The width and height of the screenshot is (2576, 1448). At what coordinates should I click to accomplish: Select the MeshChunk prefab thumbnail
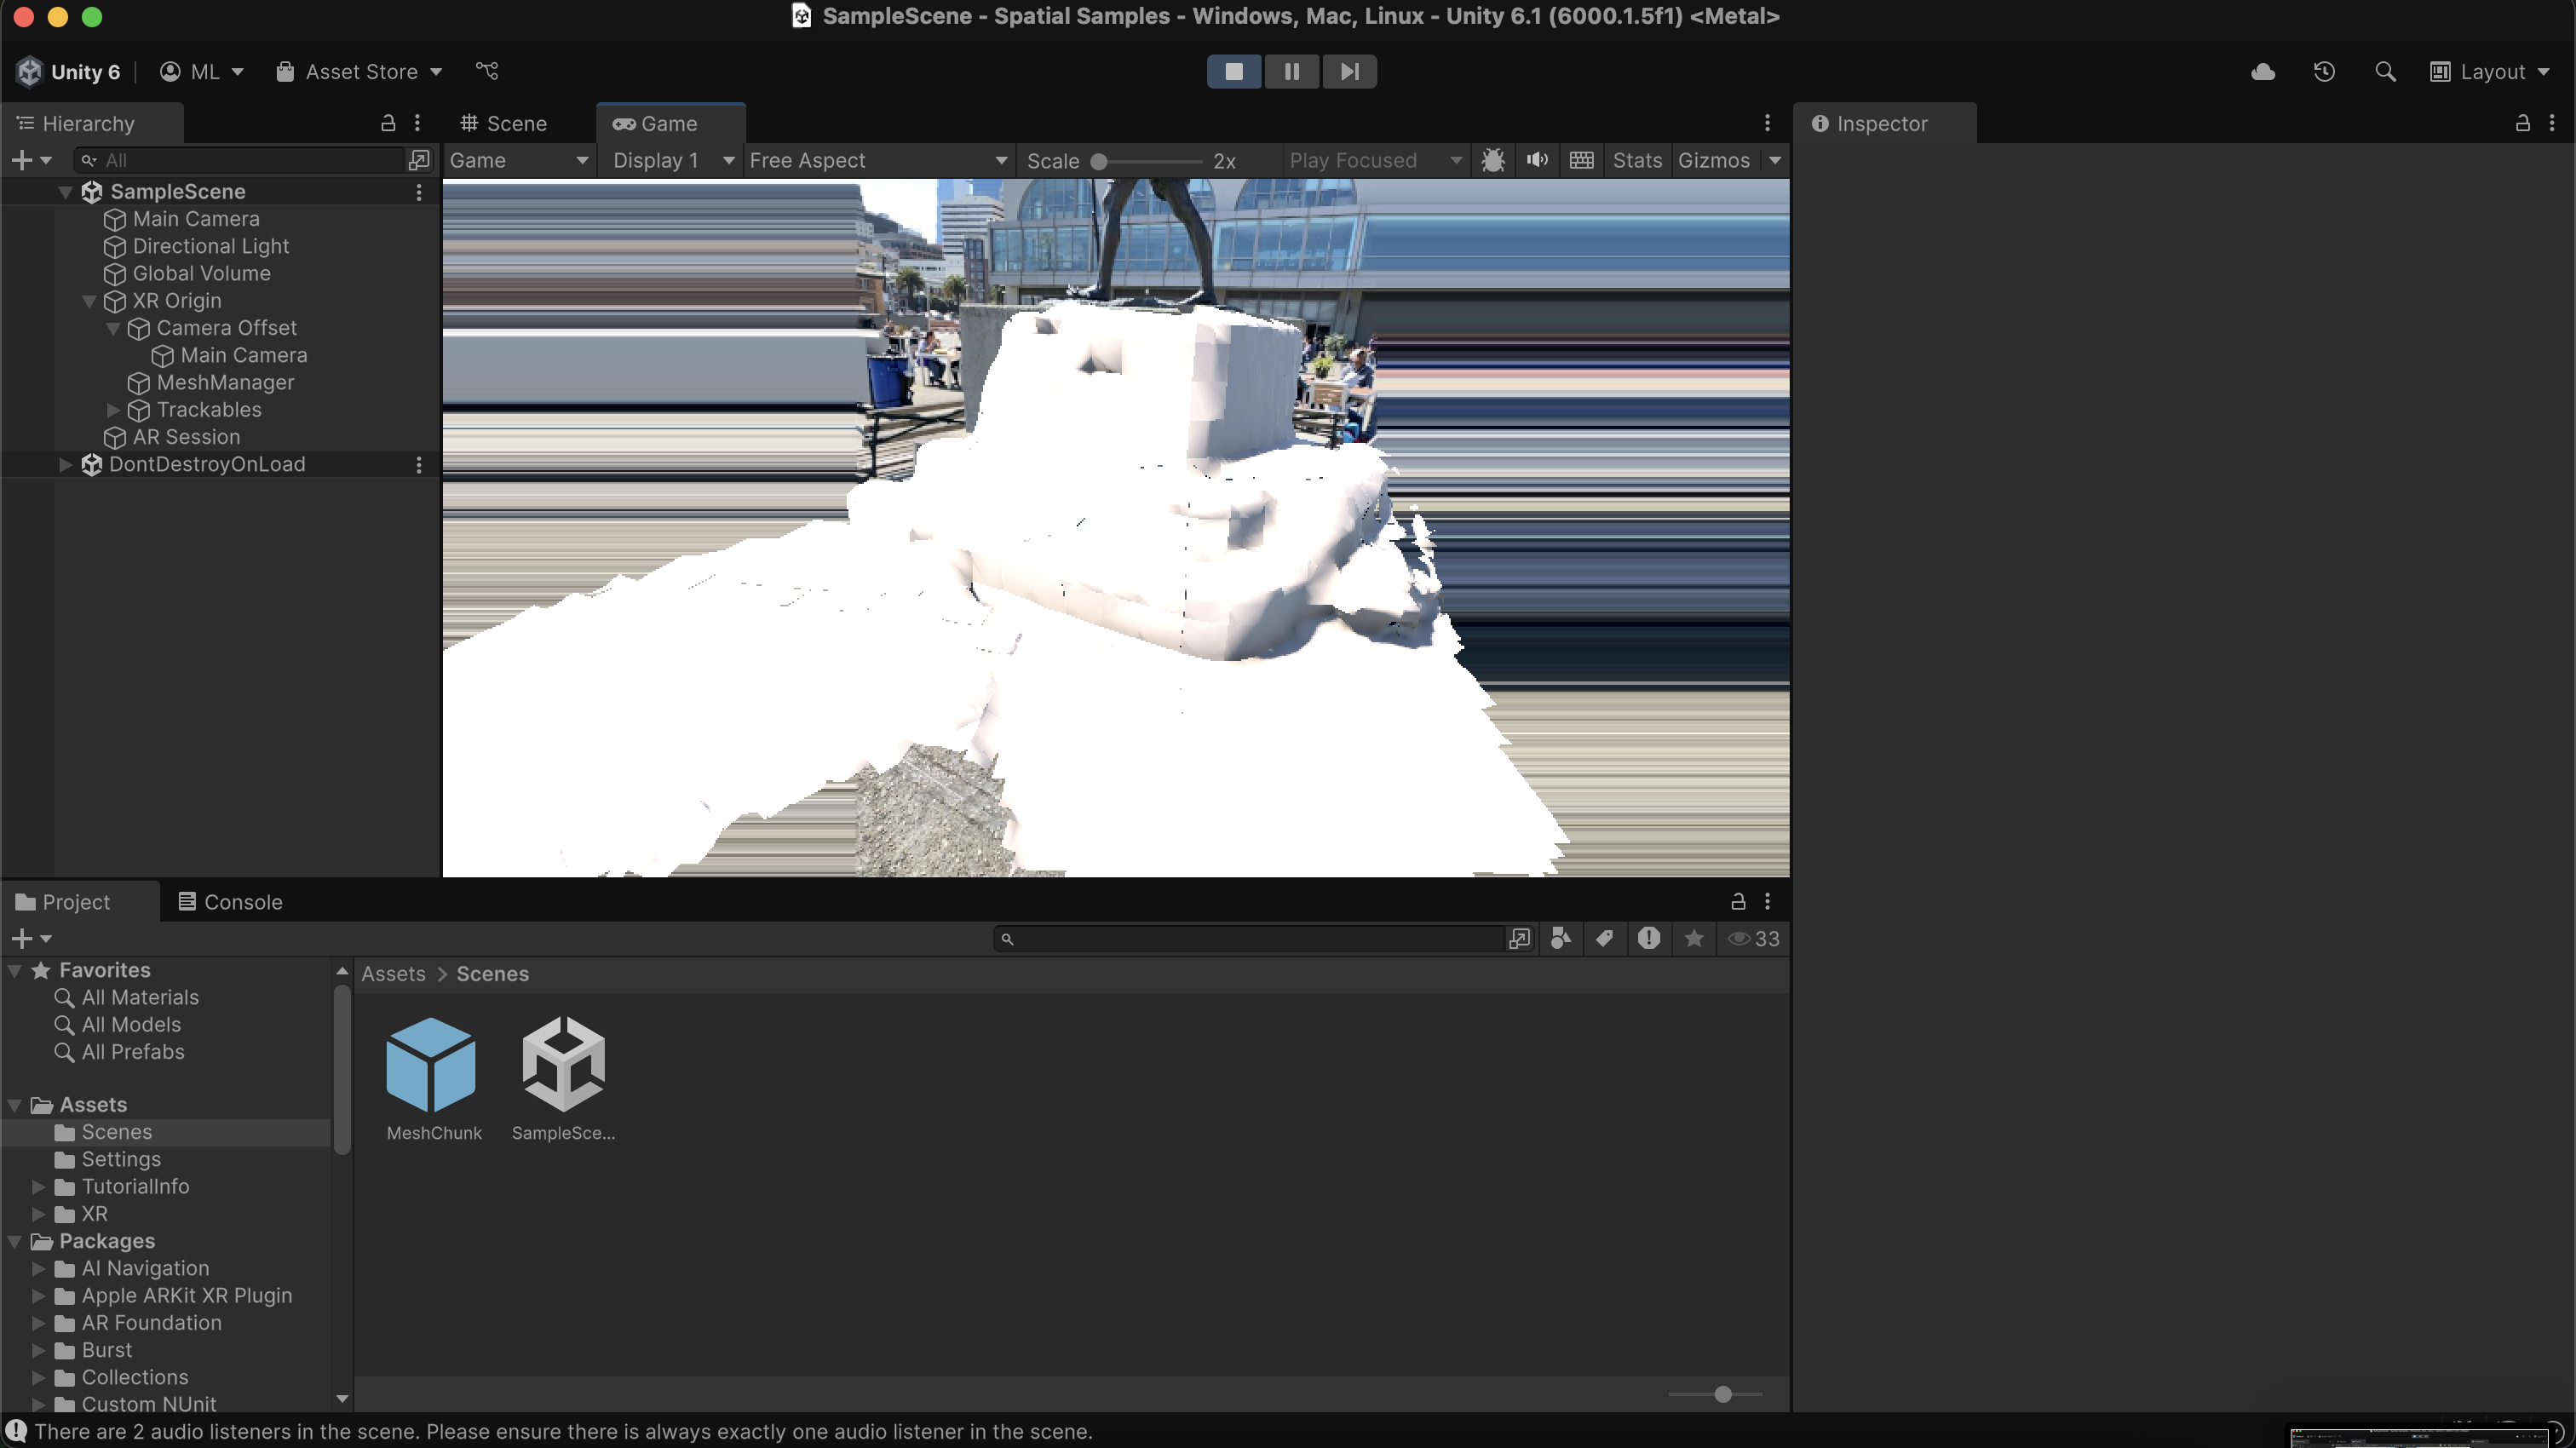coord(431,1062)
